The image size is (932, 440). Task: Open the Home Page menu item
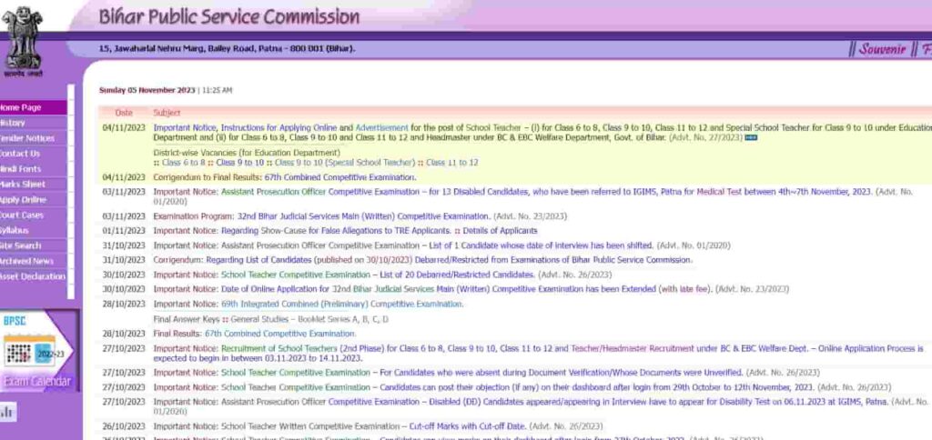[x=34, y=107]
